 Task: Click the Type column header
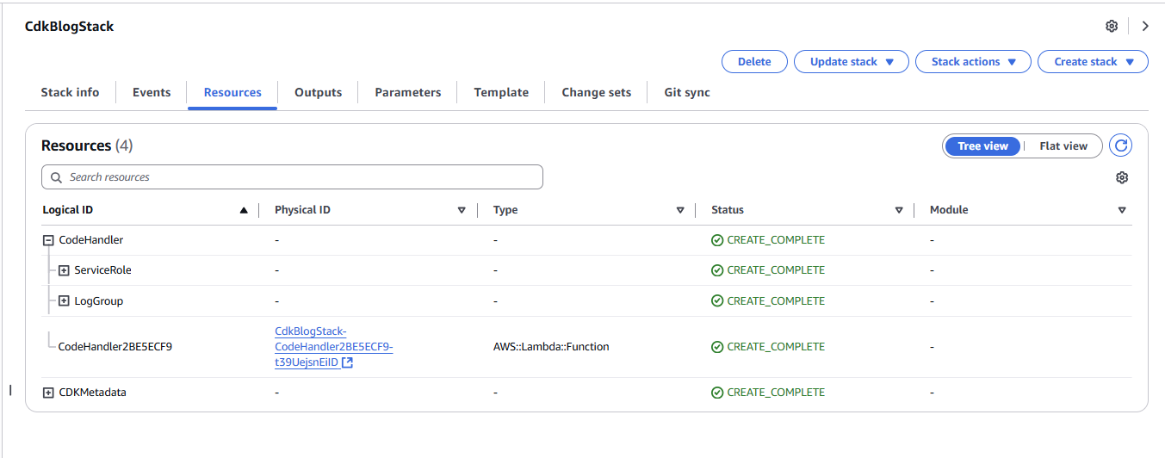click(x=505, y=210)
